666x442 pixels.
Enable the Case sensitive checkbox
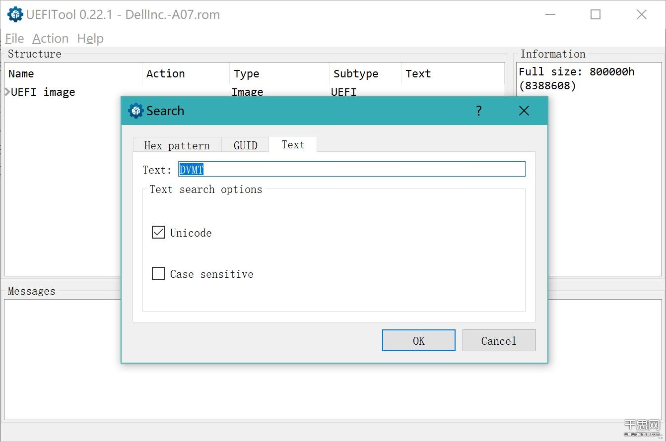tap(158, 273)
